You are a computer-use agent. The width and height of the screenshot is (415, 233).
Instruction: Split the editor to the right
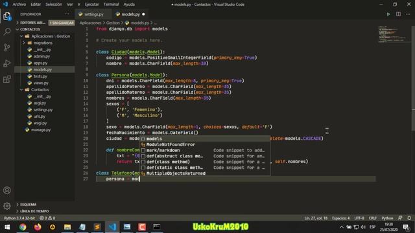point(398,14)
